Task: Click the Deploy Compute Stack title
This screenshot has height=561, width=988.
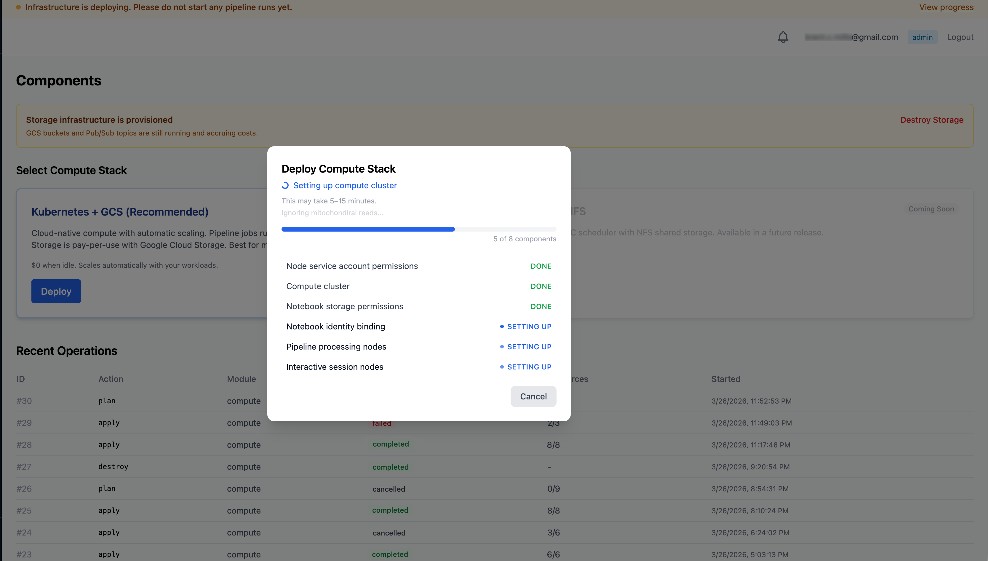Action: [x=338, y=169]
